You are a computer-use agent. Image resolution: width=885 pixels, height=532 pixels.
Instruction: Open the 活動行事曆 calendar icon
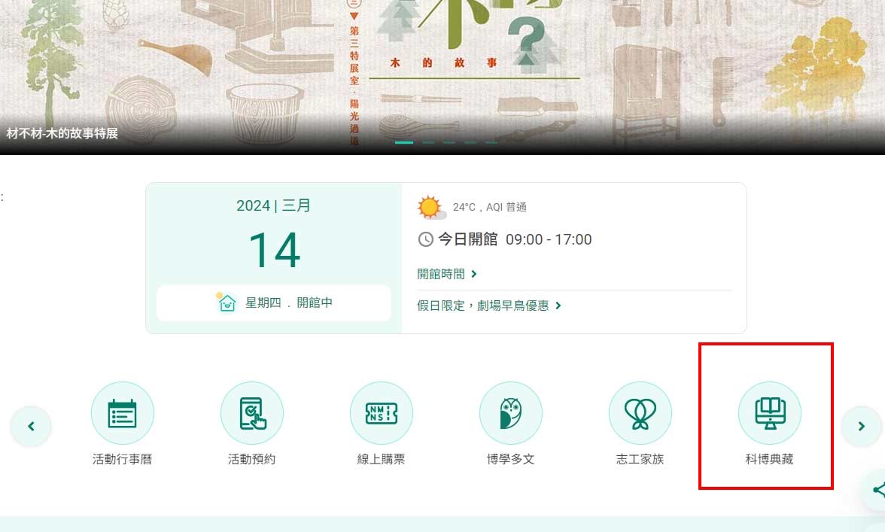[123, 414]
